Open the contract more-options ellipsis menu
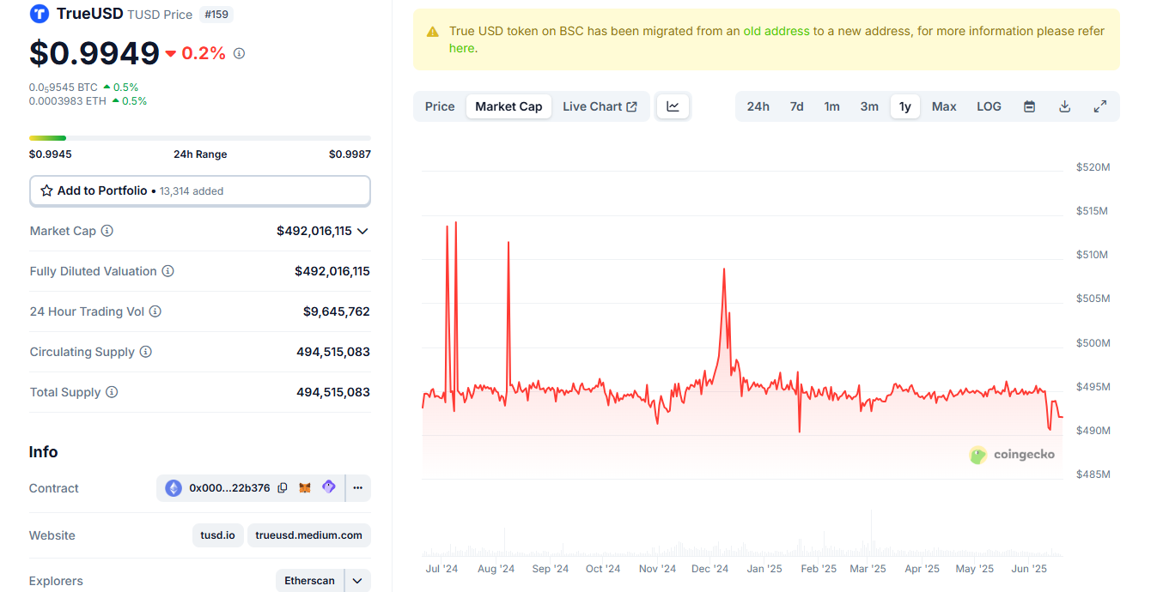1163x592 pixels. [357, 487]
